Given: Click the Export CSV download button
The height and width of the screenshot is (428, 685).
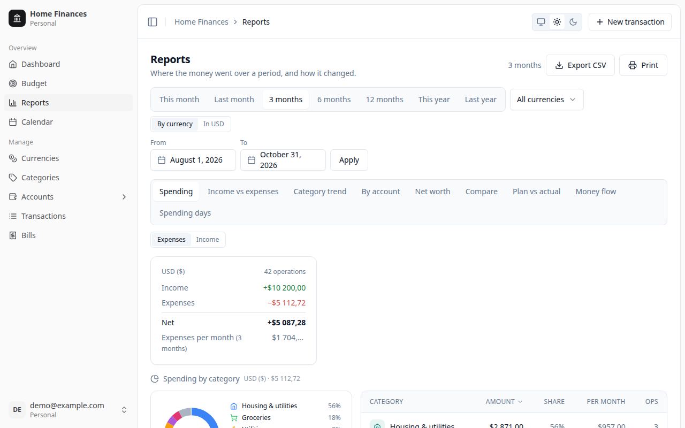Looking at the screenshot, I should [580, 65].
